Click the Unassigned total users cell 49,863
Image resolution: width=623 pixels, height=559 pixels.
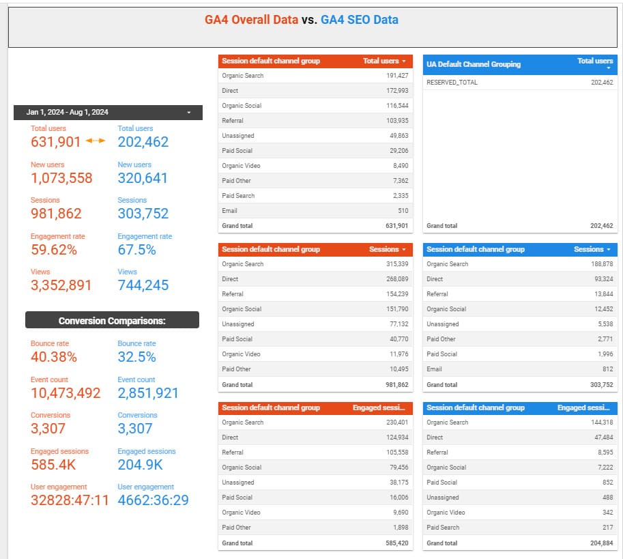(x=399, y=136)
